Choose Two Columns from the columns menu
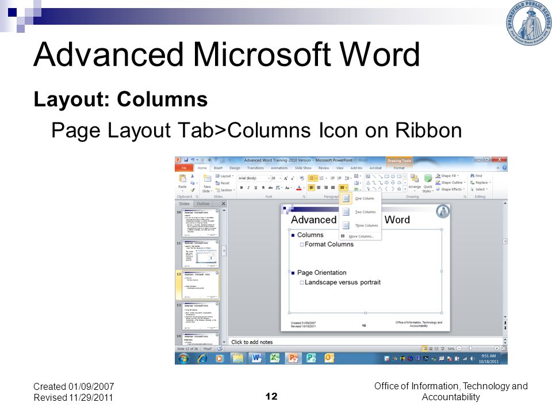 (361, 212)
